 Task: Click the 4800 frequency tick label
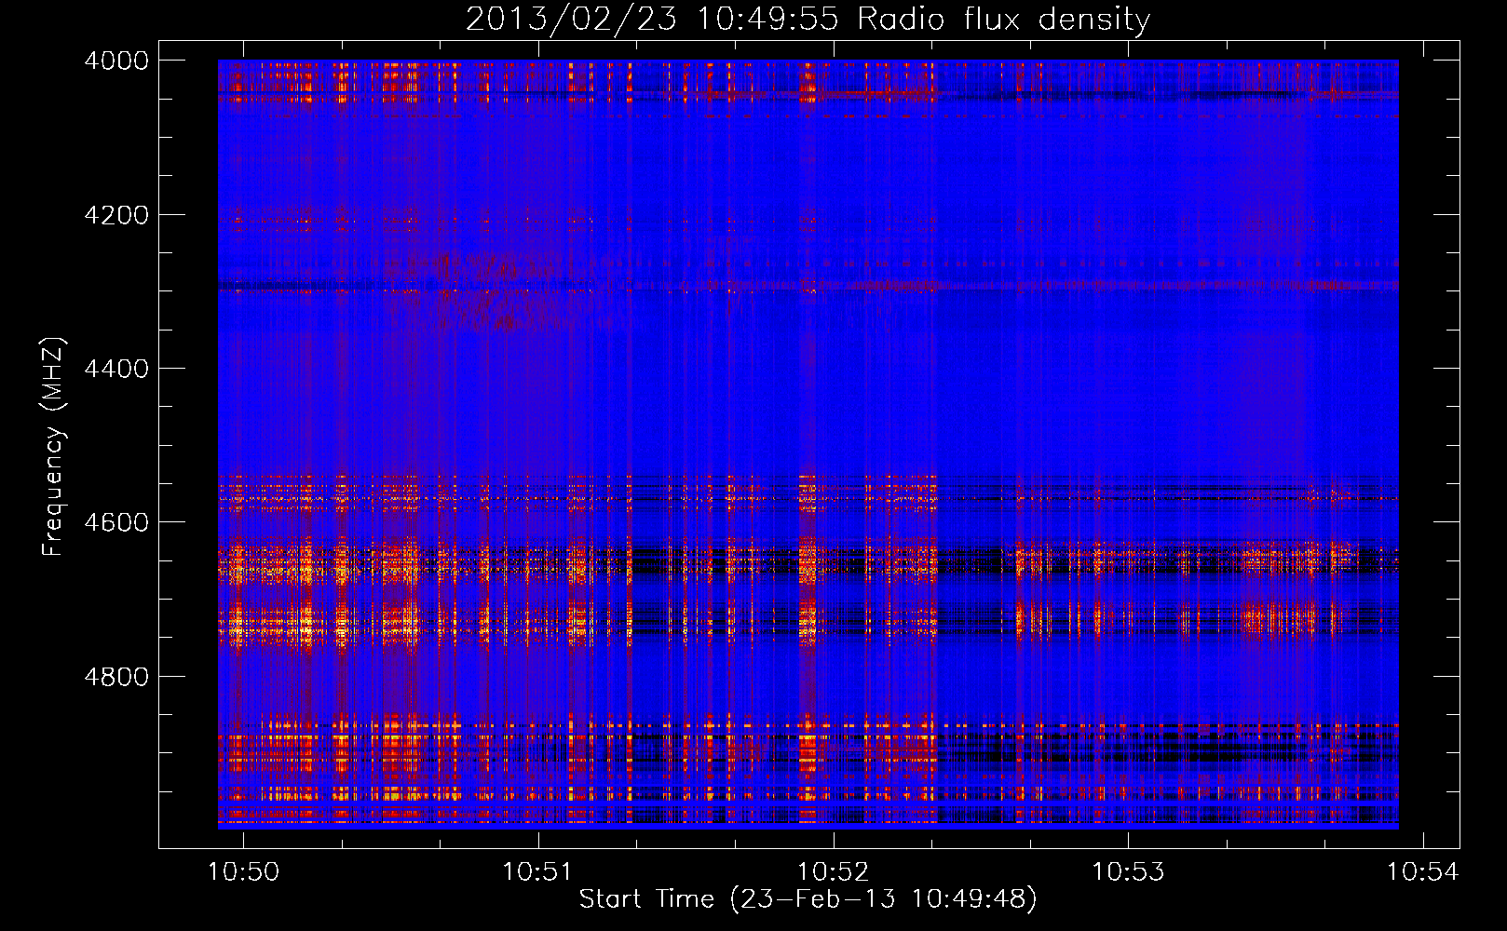(x=116, y=676)
